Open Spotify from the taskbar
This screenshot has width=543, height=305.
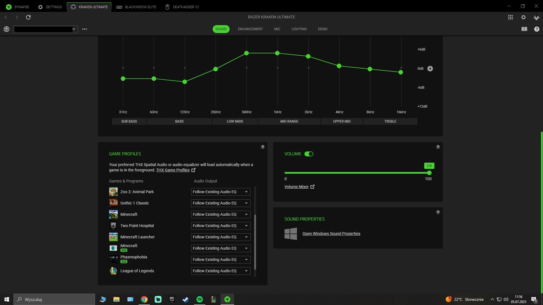(x=200, y=299)
